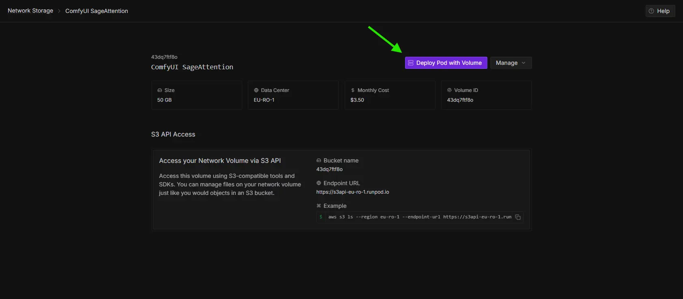Click the Volume ID value 43dq7ftf8o
The image size is (683, 299).
tap(460, 100)
